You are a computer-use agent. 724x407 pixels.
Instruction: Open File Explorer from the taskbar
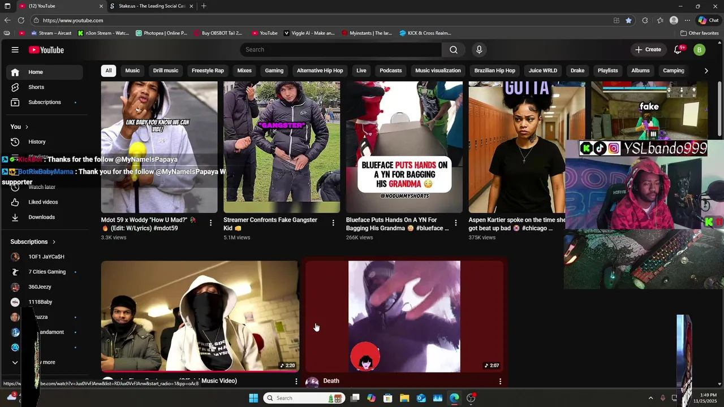coord(404,398)
